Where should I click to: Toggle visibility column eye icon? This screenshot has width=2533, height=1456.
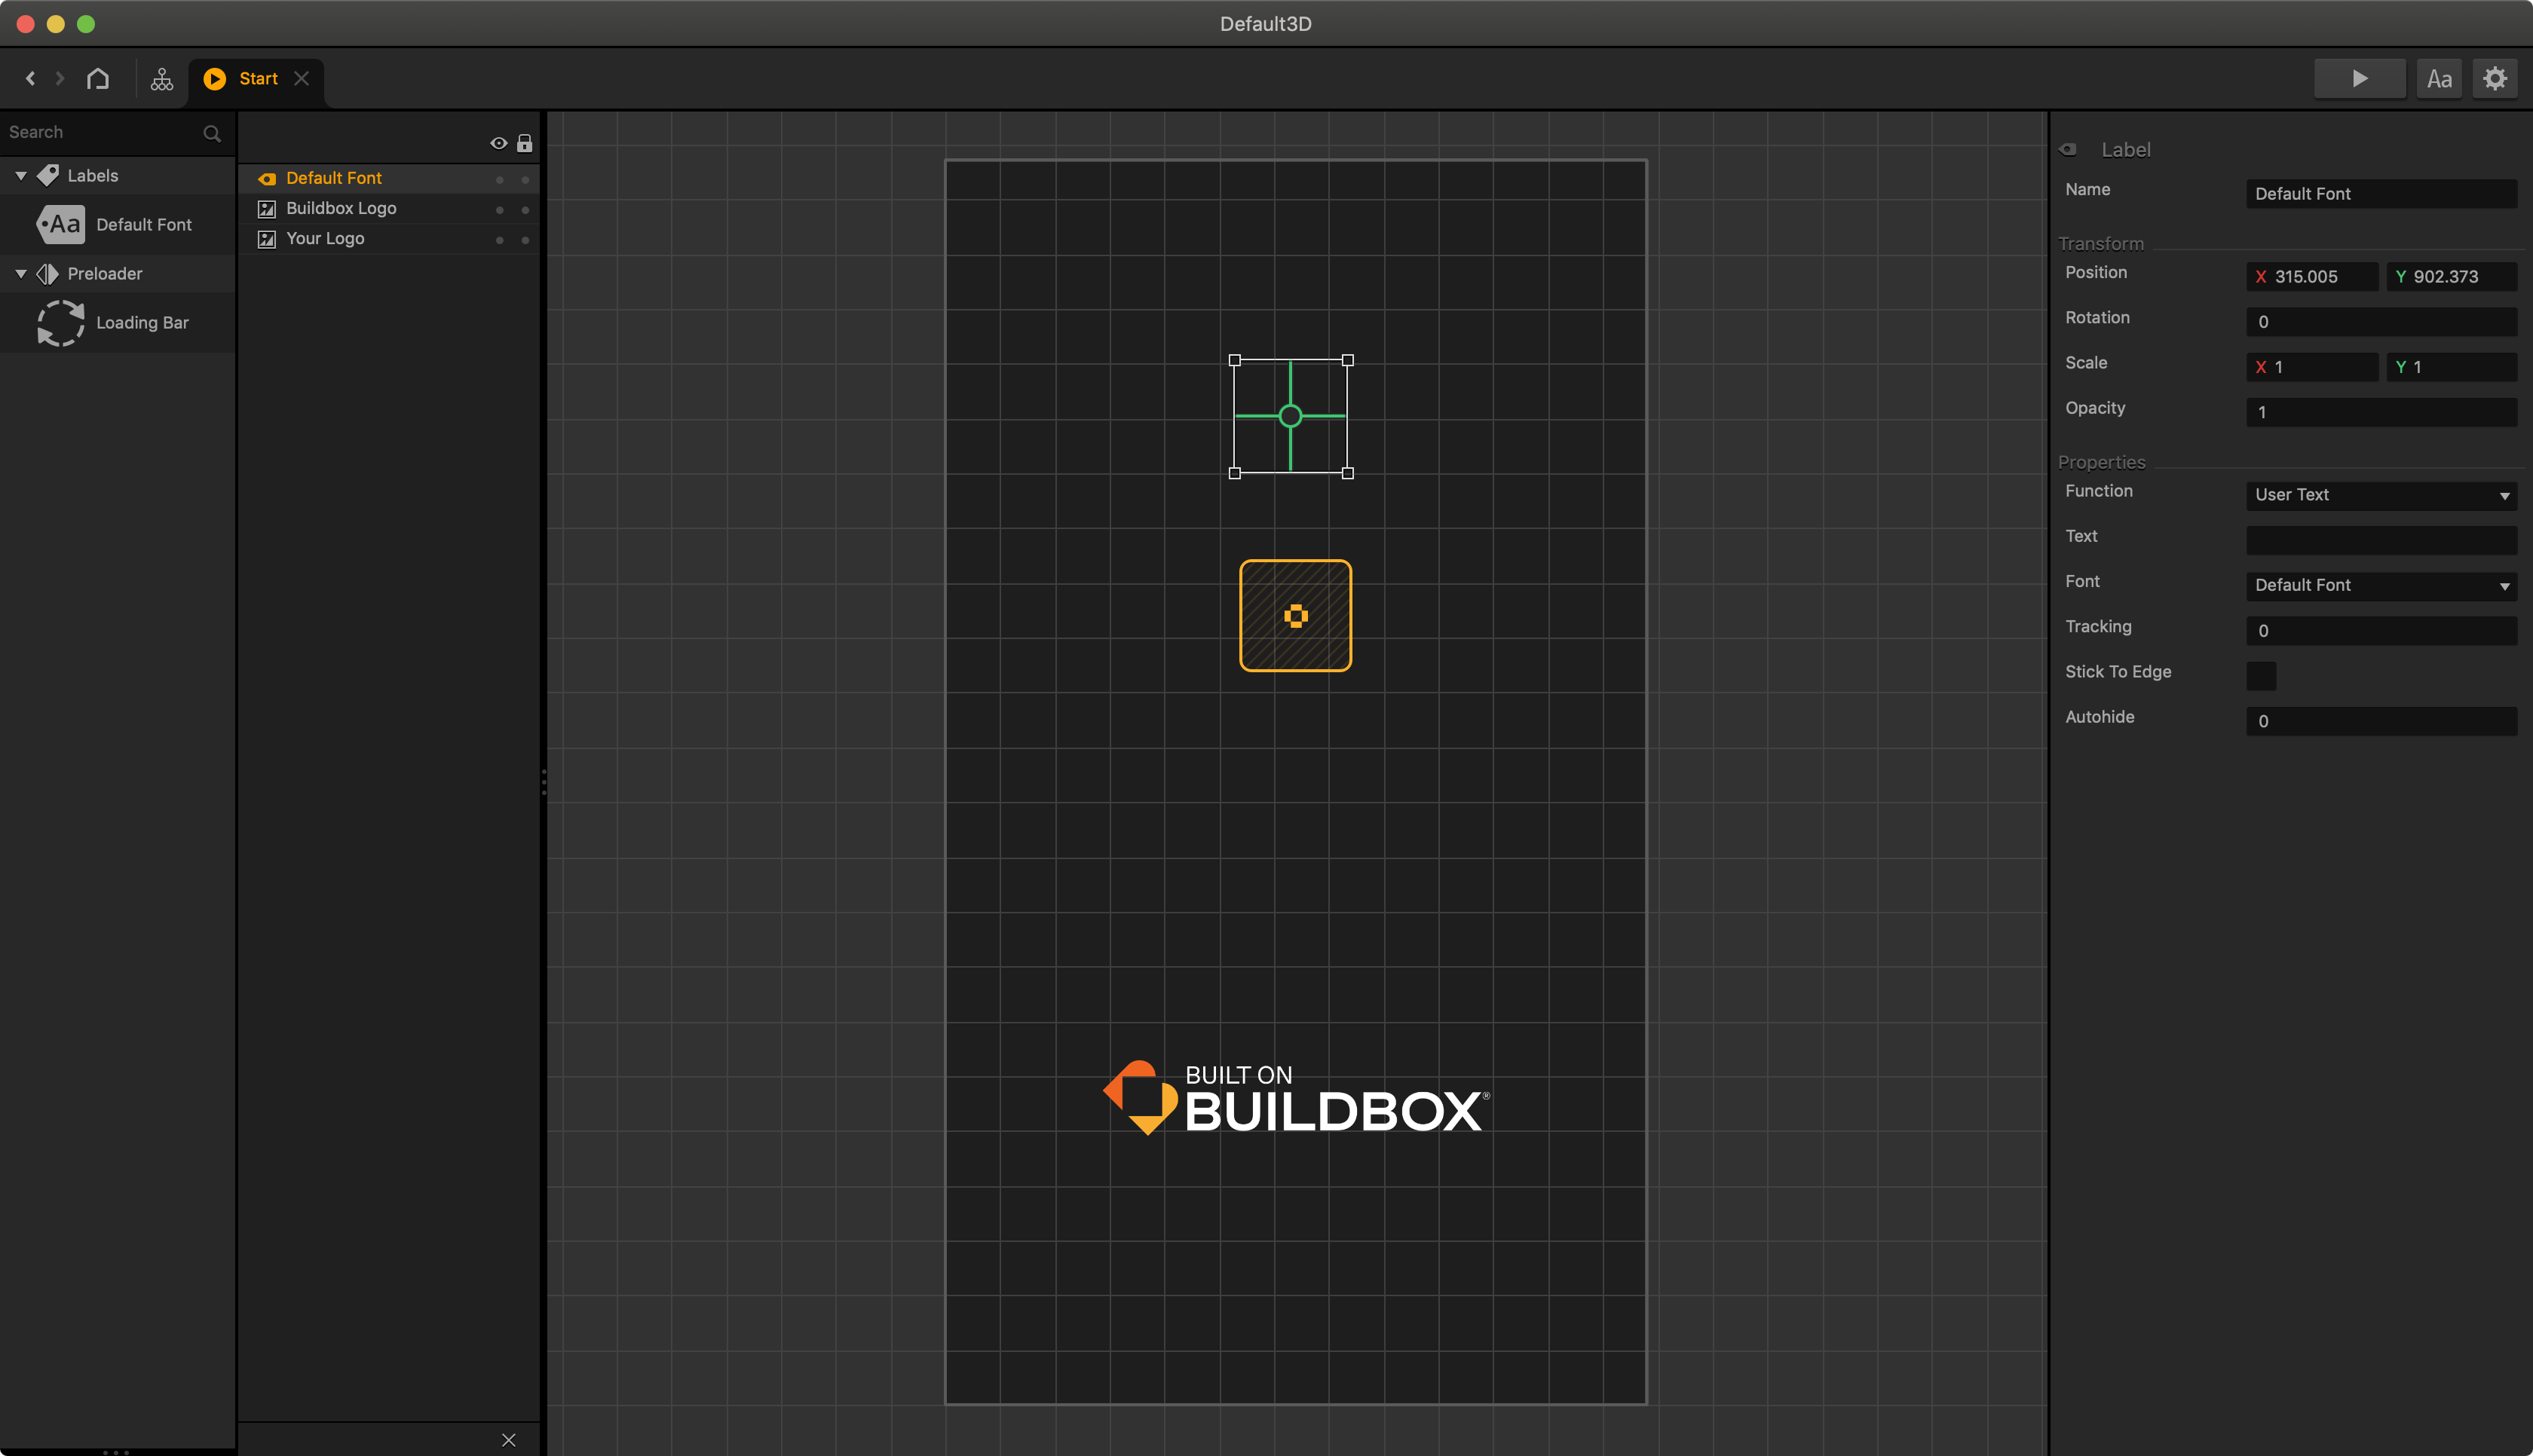pos(498,143)
